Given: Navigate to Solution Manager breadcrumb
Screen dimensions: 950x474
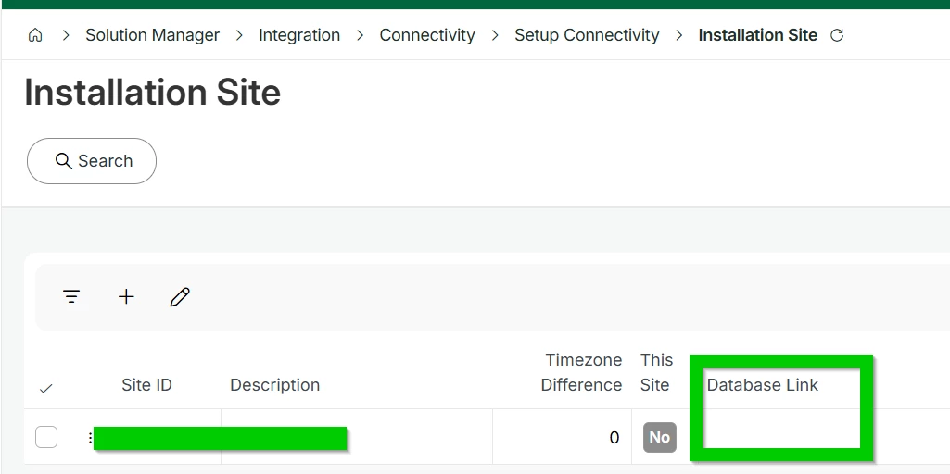Looking at the screenshot, I should 152,35.
